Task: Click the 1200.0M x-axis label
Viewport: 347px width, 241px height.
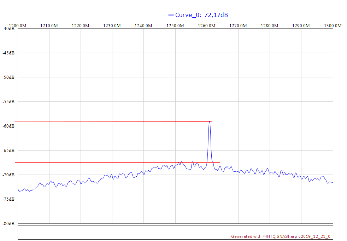Action: 18,26
